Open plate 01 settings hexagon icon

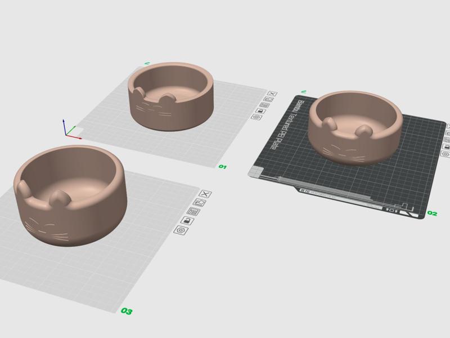(256, 117)
